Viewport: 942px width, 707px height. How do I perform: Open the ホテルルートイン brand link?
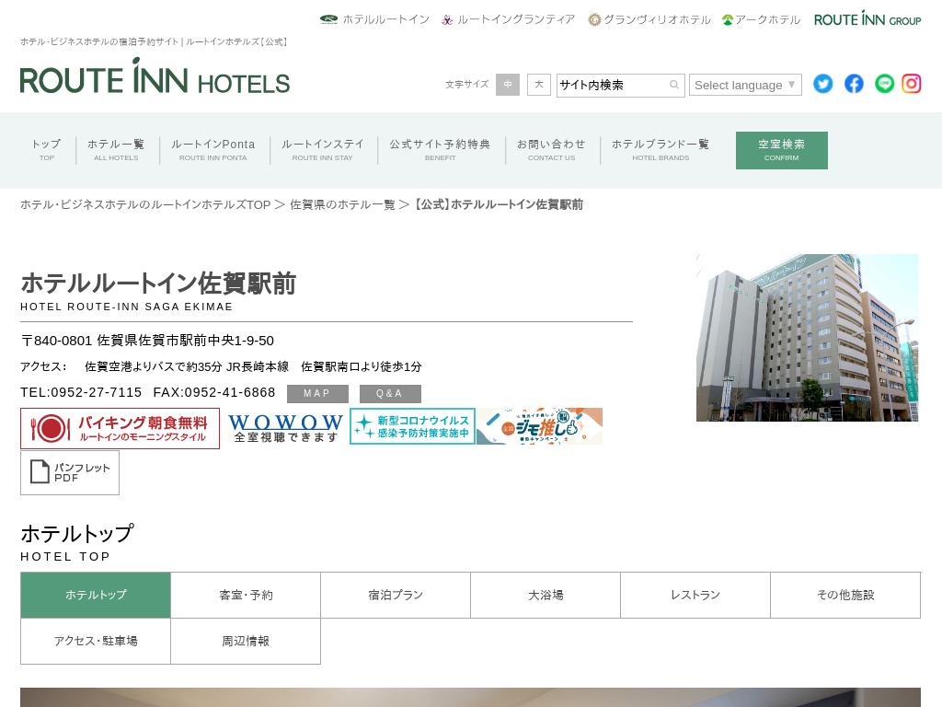tap(375, 19)
